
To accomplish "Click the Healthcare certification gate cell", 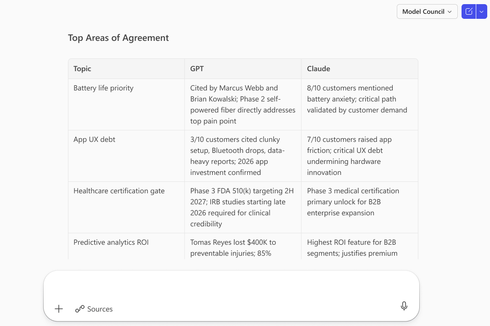I will [x=119, y=191].
